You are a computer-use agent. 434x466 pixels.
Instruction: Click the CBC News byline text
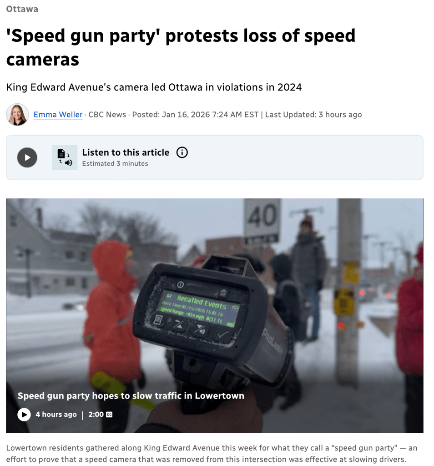(107, 114)
